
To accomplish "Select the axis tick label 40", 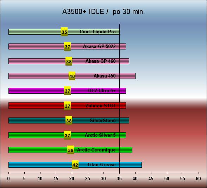I will tap(135, 179).
